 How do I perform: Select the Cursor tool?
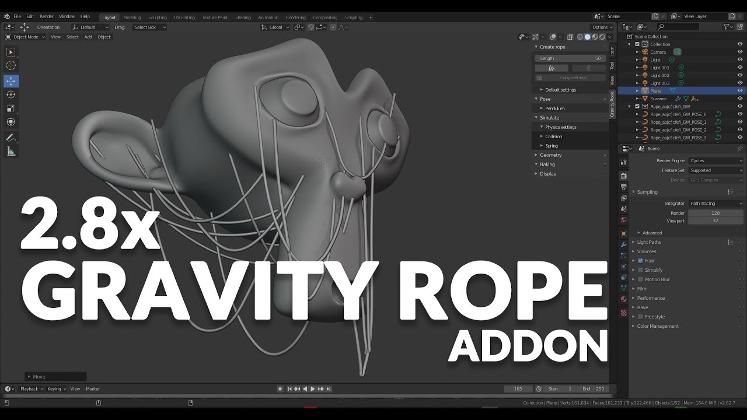[x=11, y=65]
